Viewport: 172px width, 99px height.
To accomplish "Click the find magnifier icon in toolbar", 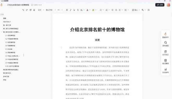I will coord(143,10).
